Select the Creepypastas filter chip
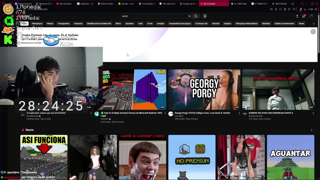Image resolution: width=320 pixels, height=180 pixels. tap(63, 23)
